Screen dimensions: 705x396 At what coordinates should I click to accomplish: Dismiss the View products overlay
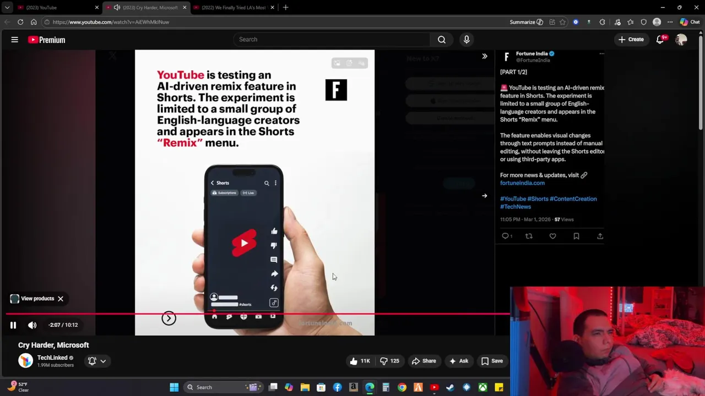61,299
